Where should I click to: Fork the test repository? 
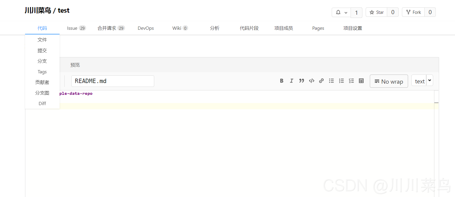pos(413,12)
